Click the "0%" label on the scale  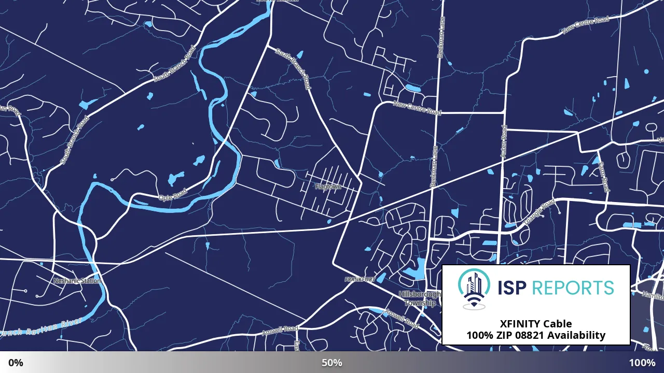point(16,363)
